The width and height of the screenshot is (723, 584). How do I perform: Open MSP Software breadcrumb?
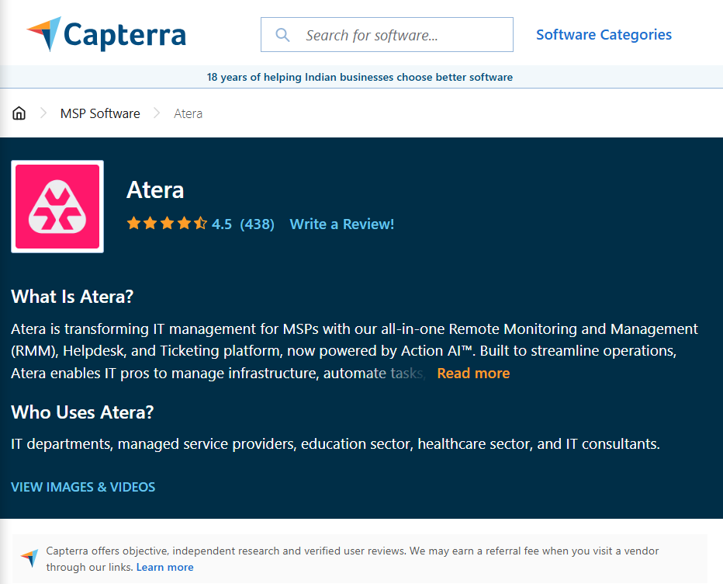point(100,113)
